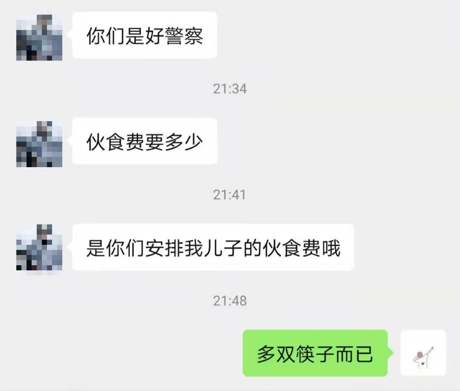
Task: Click the word 警察 in first message
Action: 184,36
